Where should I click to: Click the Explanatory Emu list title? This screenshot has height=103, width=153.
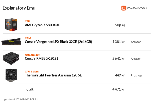[x=19, y=8]
